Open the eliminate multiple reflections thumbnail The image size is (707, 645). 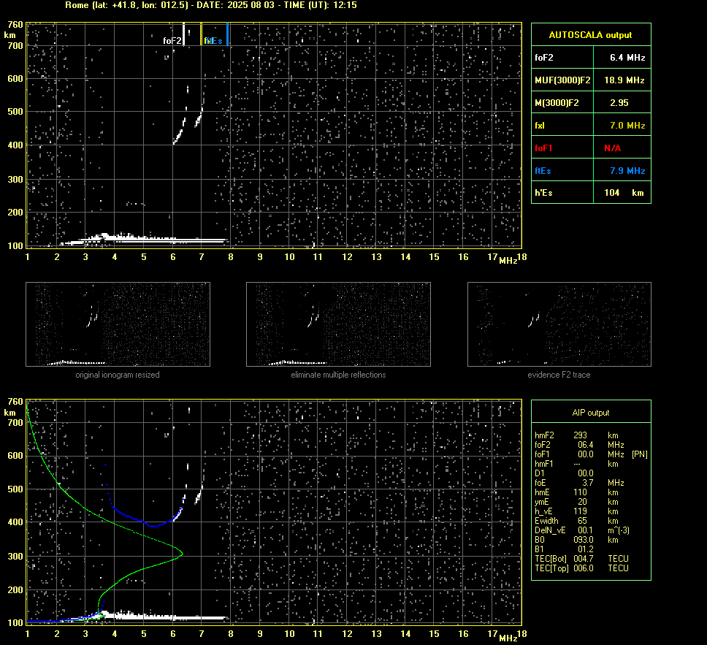pos(338,324)
